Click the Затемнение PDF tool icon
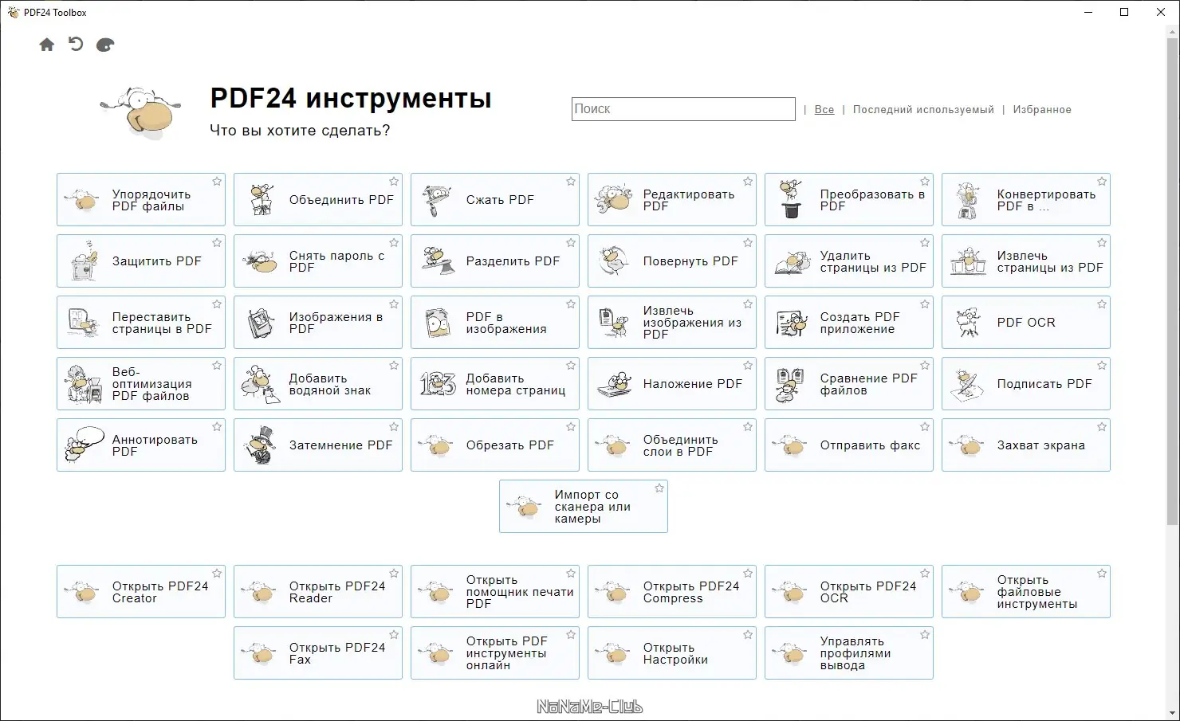The image size is (1180, 721). click(x=260, y=445)
